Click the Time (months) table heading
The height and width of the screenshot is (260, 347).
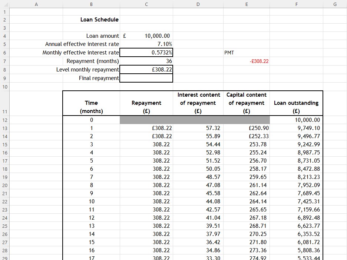(x=92, y=107)
